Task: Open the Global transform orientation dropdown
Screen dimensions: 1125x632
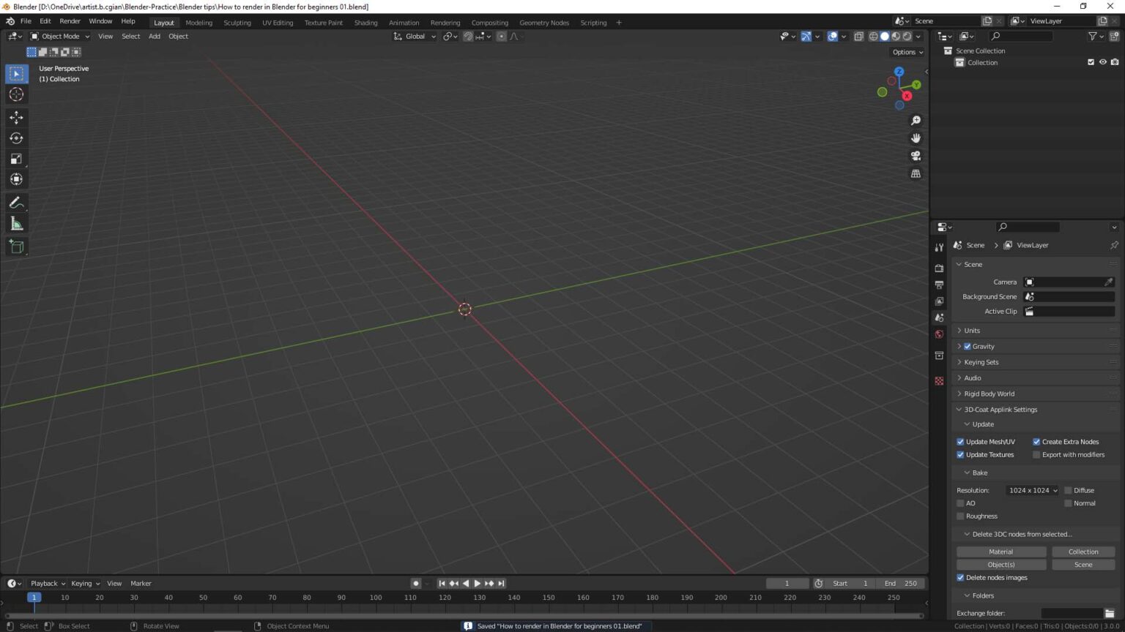Action: pos(415,37)
